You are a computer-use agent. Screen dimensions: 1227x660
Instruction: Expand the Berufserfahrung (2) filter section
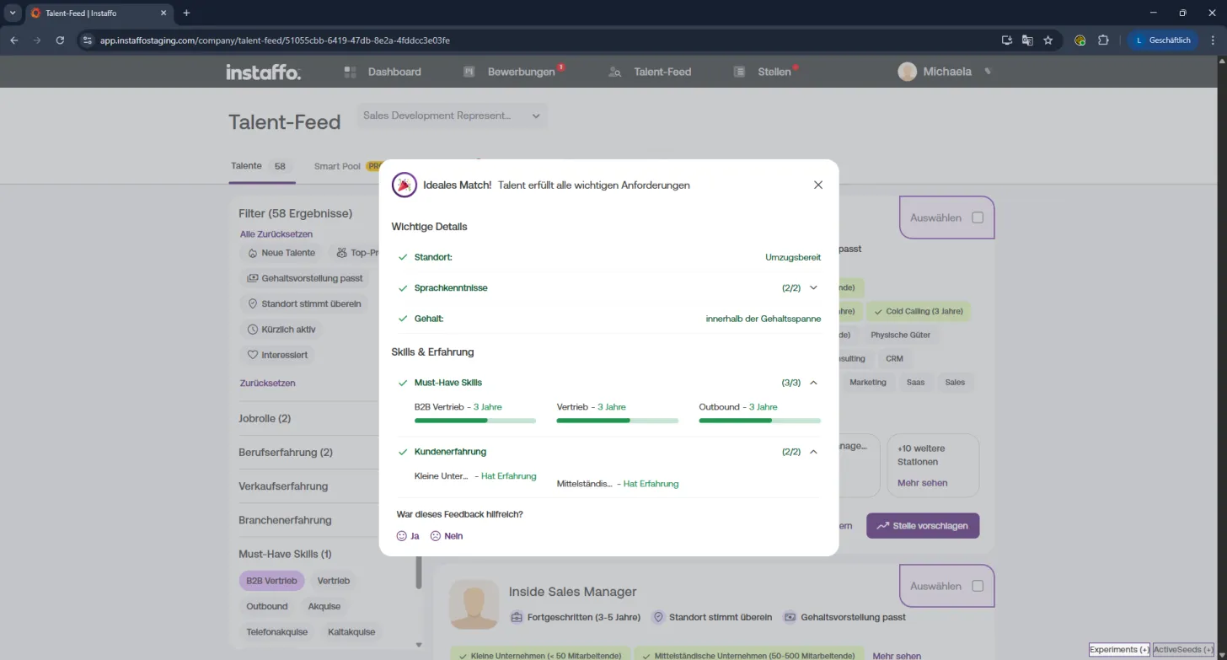pyautogui.click(x=286, y=453)
